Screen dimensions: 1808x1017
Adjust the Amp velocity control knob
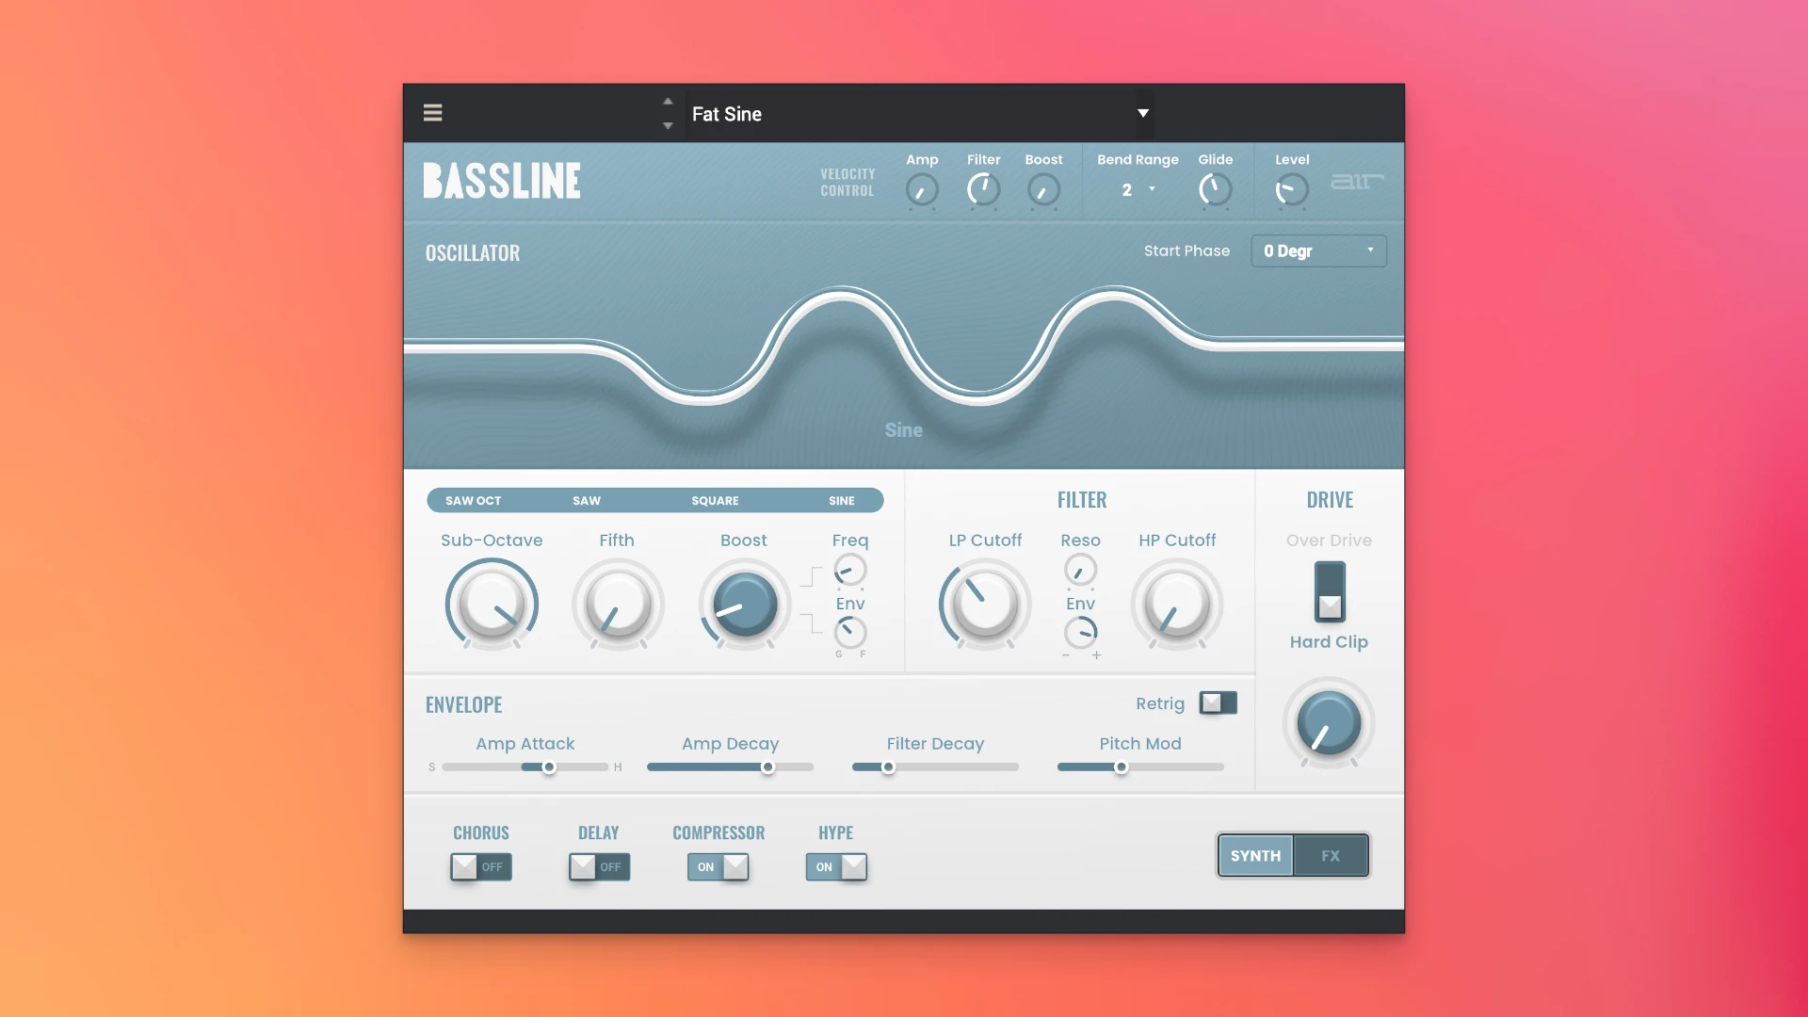click(922, 188)
